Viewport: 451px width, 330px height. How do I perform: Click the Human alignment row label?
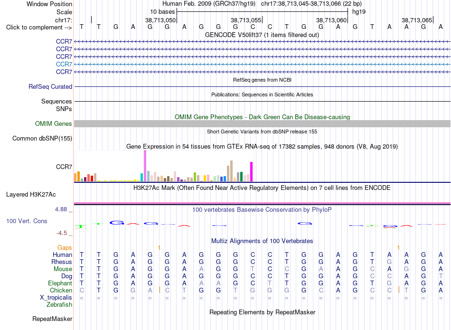tap(62, 255)
